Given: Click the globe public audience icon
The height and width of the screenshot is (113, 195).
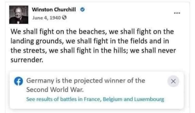Looking at the screenshot, I should pyautogui.click(x=64, y=18).
